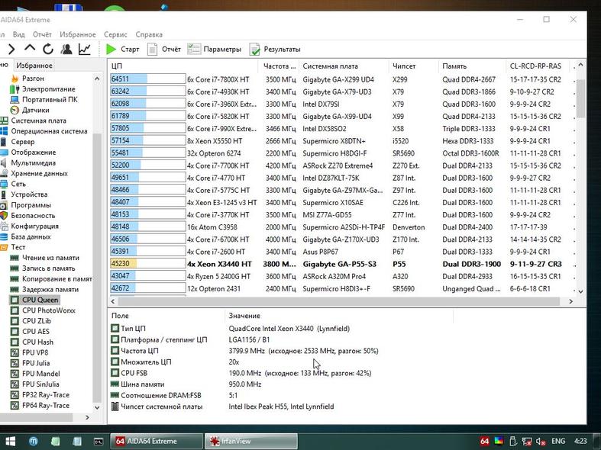Select FP32 Ray-Trace benchmark
The width and height of the screenshot is (601, 450).
[46, 395]
